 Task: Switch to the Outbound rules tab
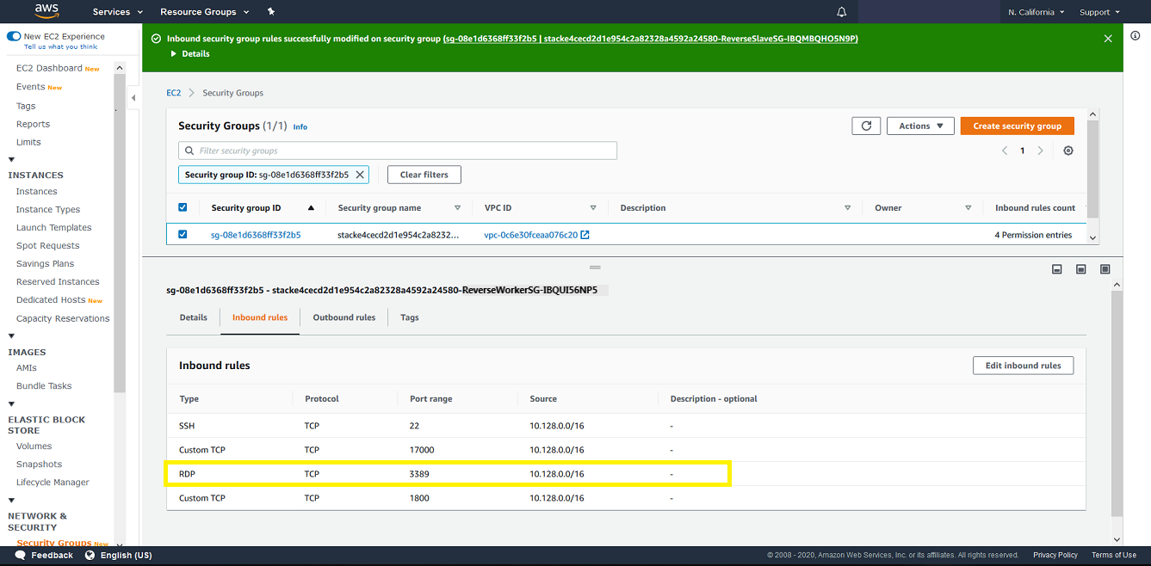coord(343,317)
